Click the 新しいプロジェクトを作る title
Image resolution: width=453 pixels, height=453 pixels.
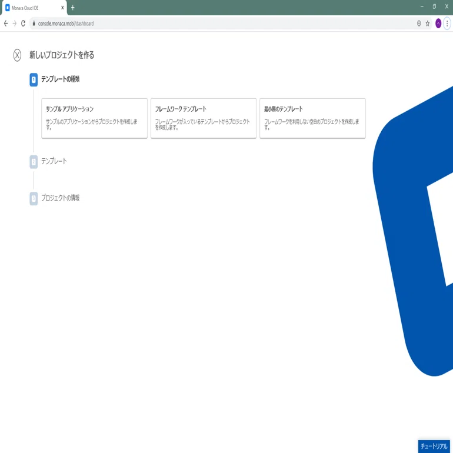click(62, 55)
